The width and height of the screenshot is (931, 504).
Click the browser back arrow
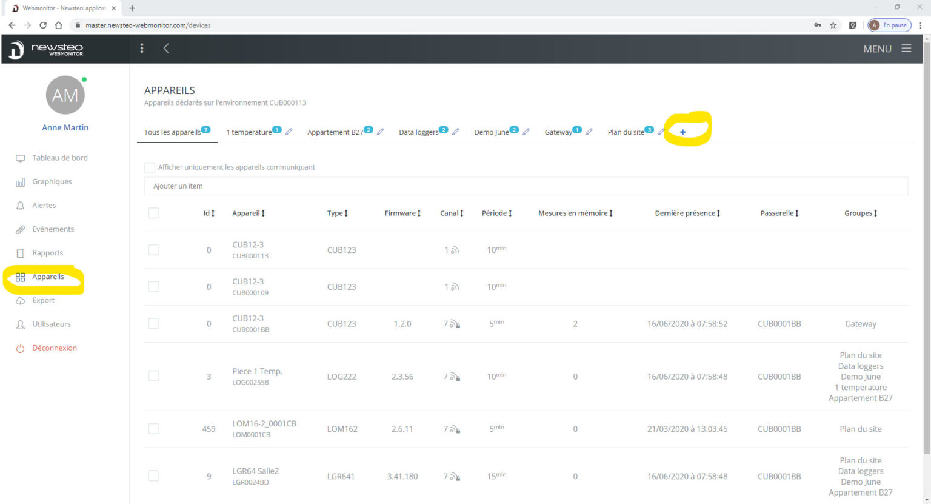tap(12, 25)
